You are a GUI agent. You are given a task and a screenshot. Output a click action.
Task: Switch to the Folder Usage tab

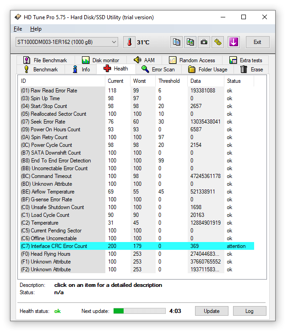(207, 70)
